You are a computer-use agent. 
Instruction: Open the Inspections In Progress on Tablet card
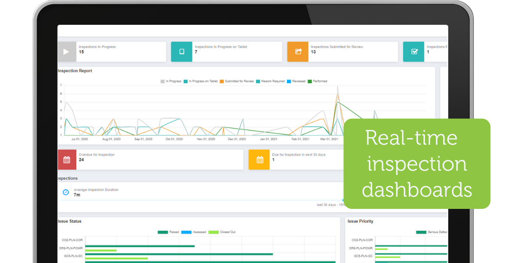[227, 52]
